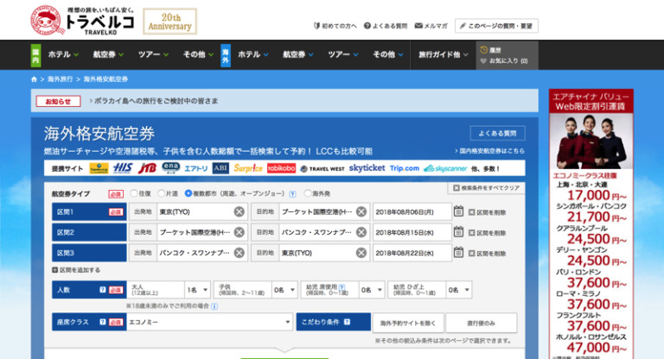Viewport: 664px width, 359px height.
Task: Delete segment 区間2
Action: pos(487,233)
